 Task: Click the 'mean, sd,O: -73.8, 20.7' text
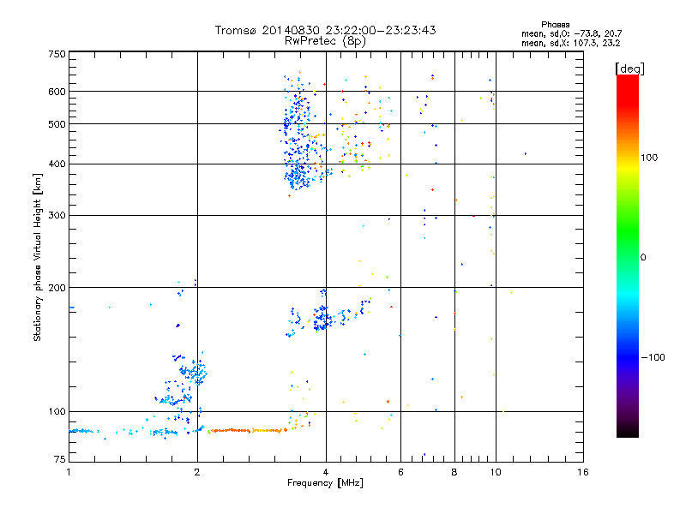pos(571,33)
